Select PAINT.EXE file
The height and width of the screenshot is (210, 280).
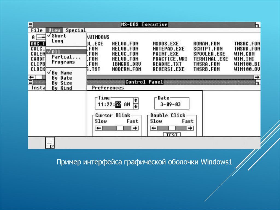[165, 54]
